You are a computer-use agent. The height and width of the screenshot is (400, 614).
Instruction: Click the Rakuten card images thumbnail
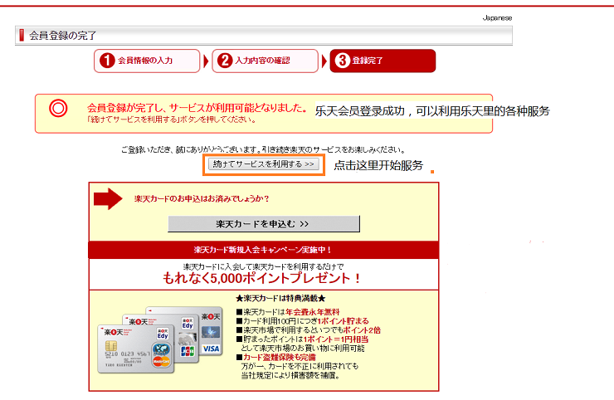coord(160,339)
